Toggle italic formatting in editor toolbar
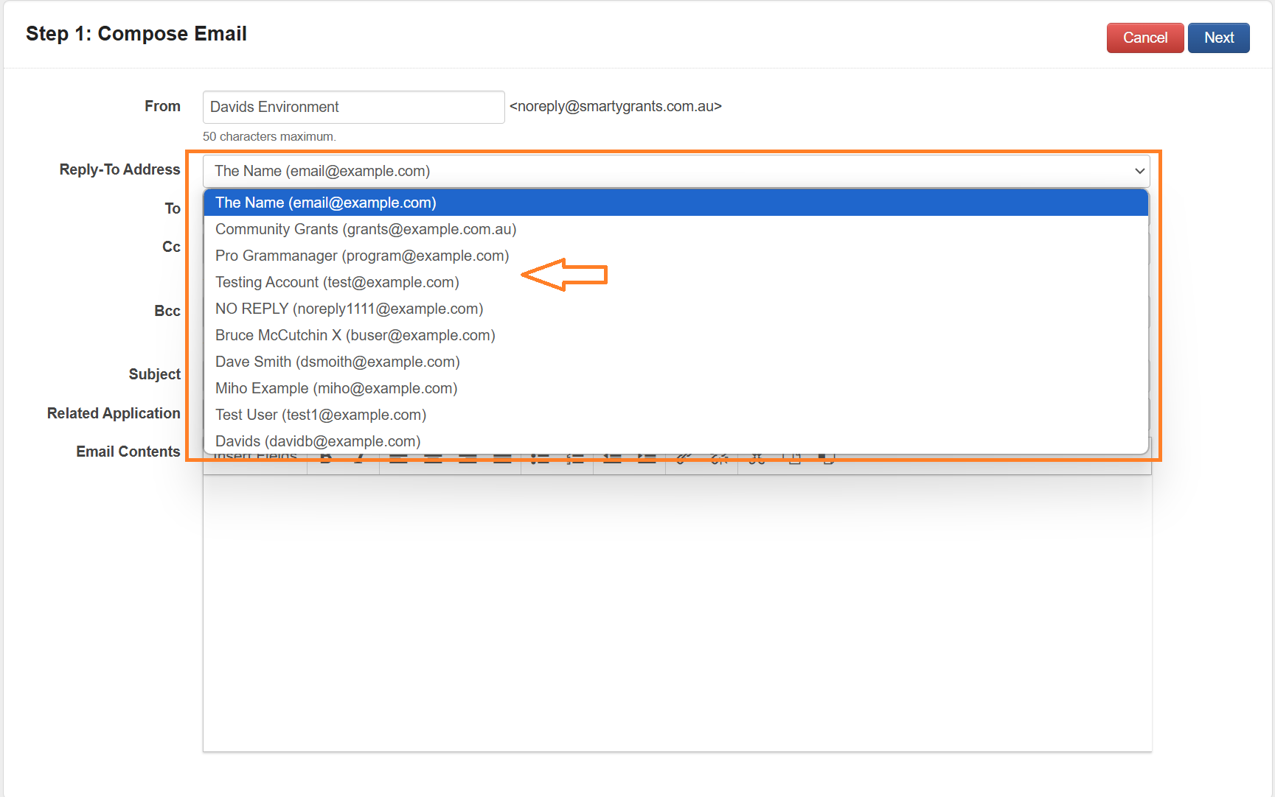The width and height of the screenshot is (1275, 797). (x=359, y=460)
